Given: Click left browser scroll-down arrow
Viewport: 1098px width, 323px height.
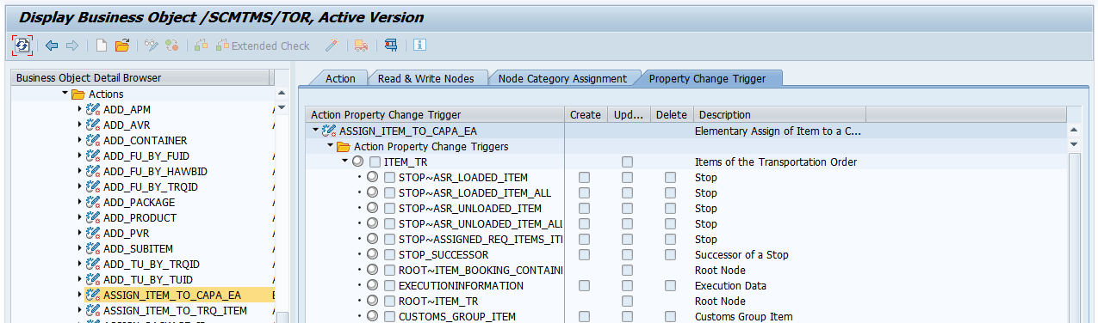Looking at the screenshot, I should (282, 108).
